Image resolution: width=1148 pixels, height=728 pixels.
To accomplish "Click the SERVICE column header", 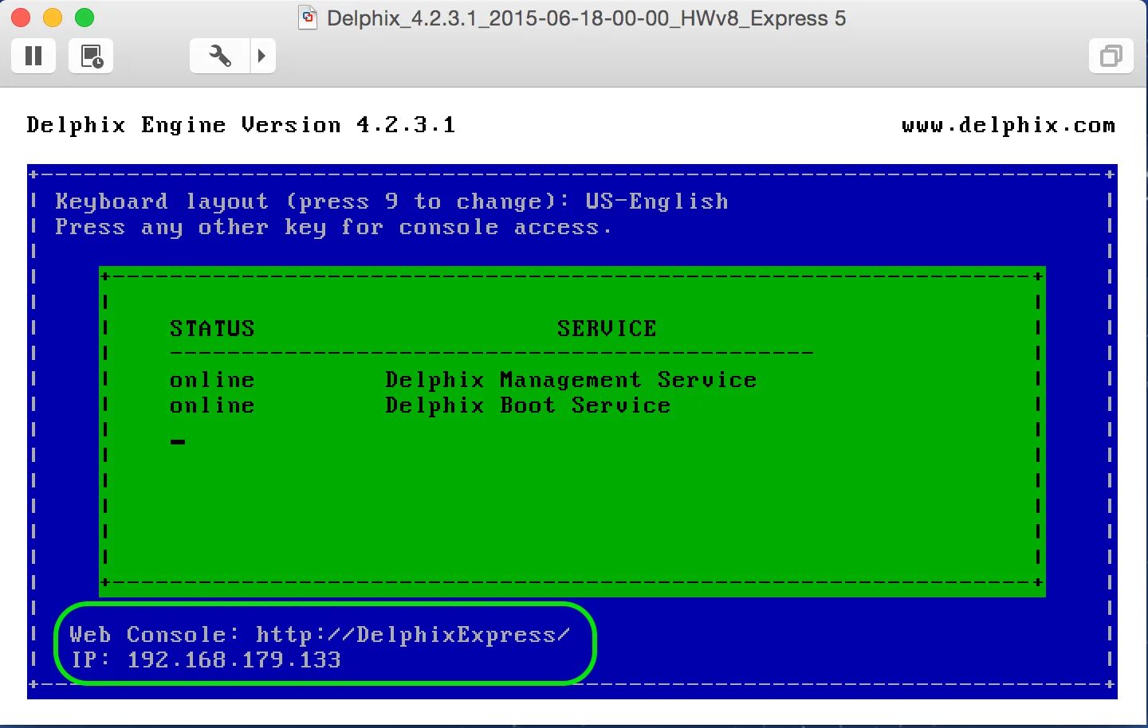I will (x=607, y=328).
